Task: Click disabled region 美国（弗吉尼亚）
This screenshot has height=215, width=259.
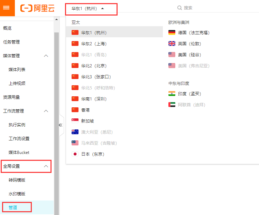Action: point(194,66)
